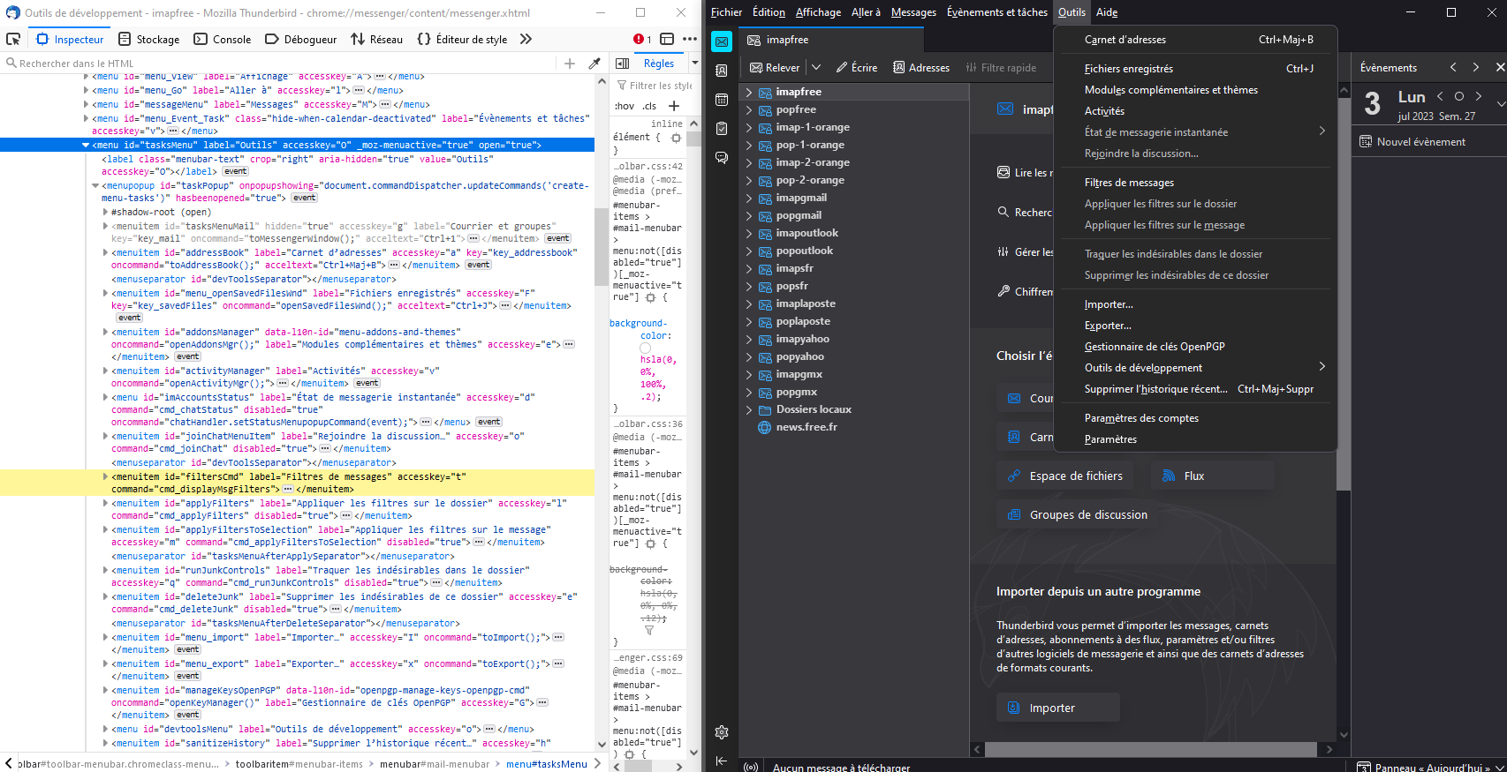Click the Relever get-messages button

pos(775,68)
